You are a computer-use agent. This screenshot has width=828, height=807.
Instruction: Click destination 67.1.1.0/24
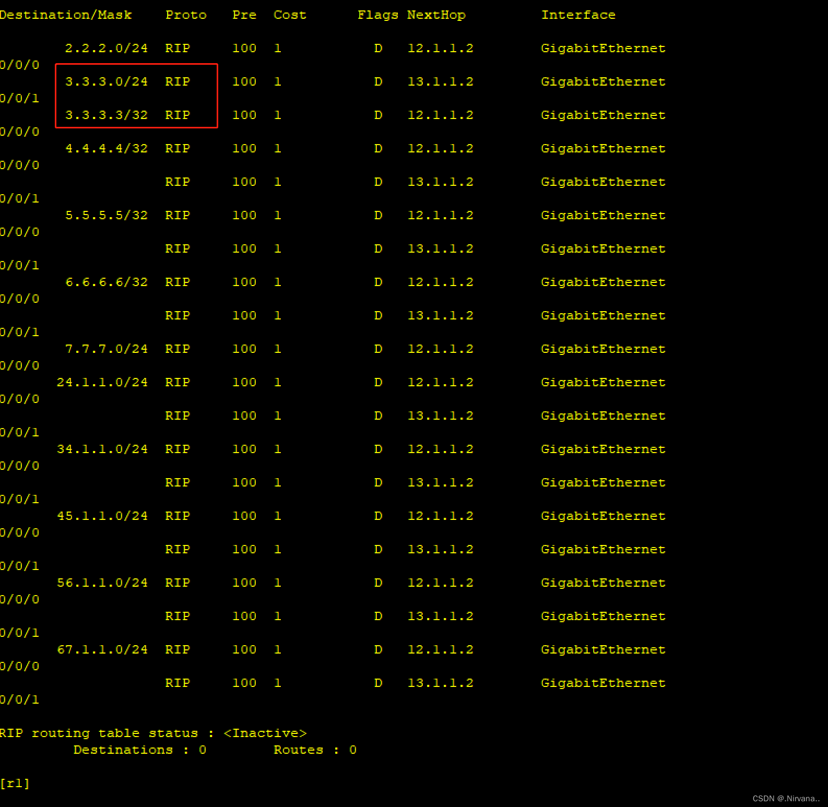[x=102, y=650]
